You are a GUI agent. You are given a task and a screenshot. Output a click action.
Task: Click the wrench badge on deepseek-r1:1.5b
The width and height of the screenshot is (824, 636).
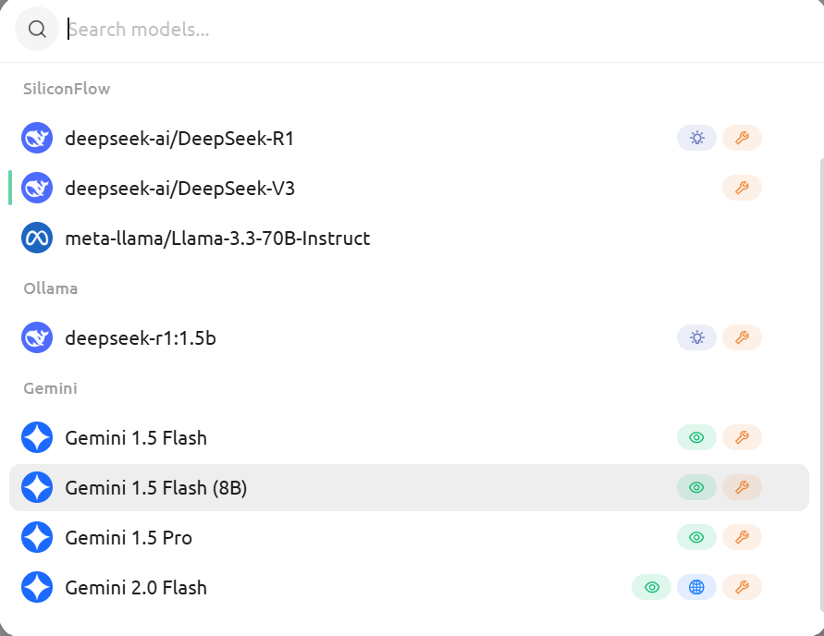pos(742,337)
